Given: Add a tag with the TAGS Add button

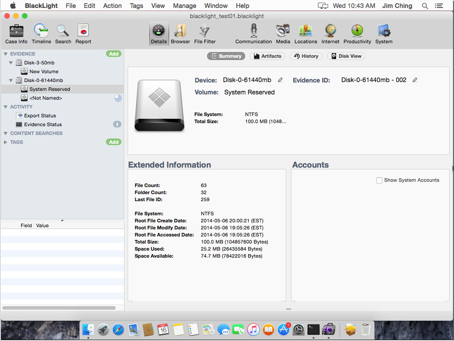Looking at the screenshot, I should [113, 142].
